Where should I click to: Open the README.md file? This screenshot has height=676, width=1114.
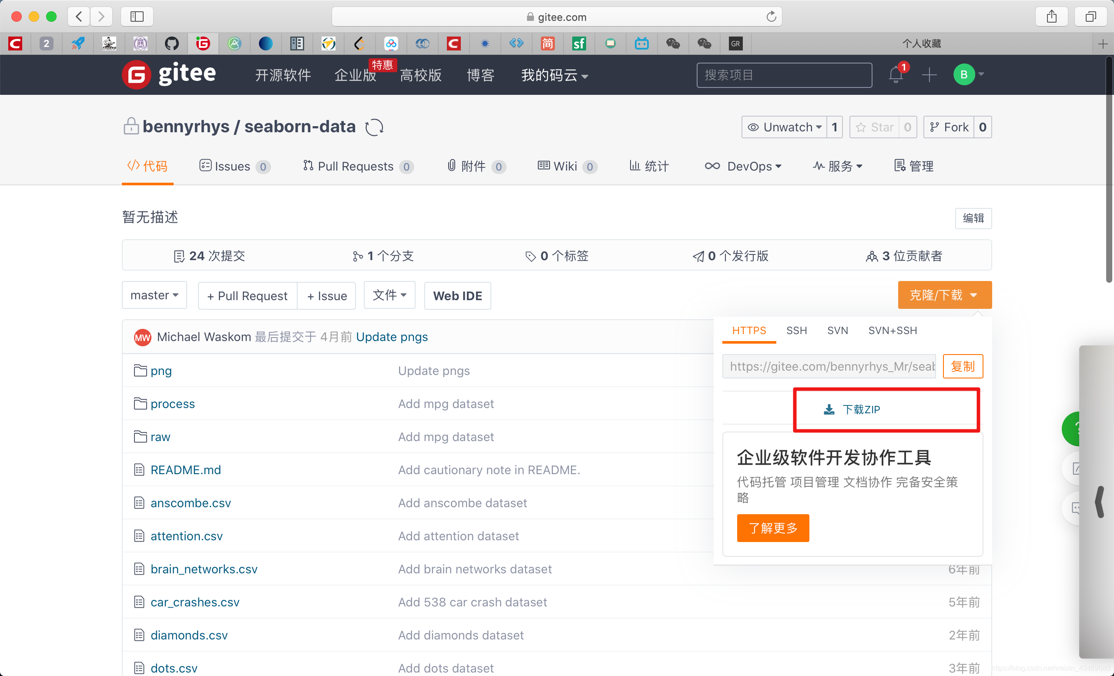[x=185, y=470]
